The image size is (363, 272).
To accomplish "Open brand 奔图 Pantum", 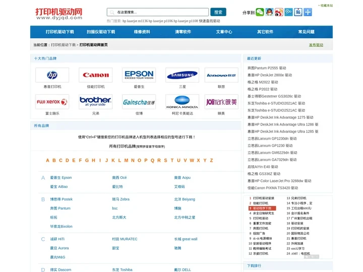I will coord(60,208).
